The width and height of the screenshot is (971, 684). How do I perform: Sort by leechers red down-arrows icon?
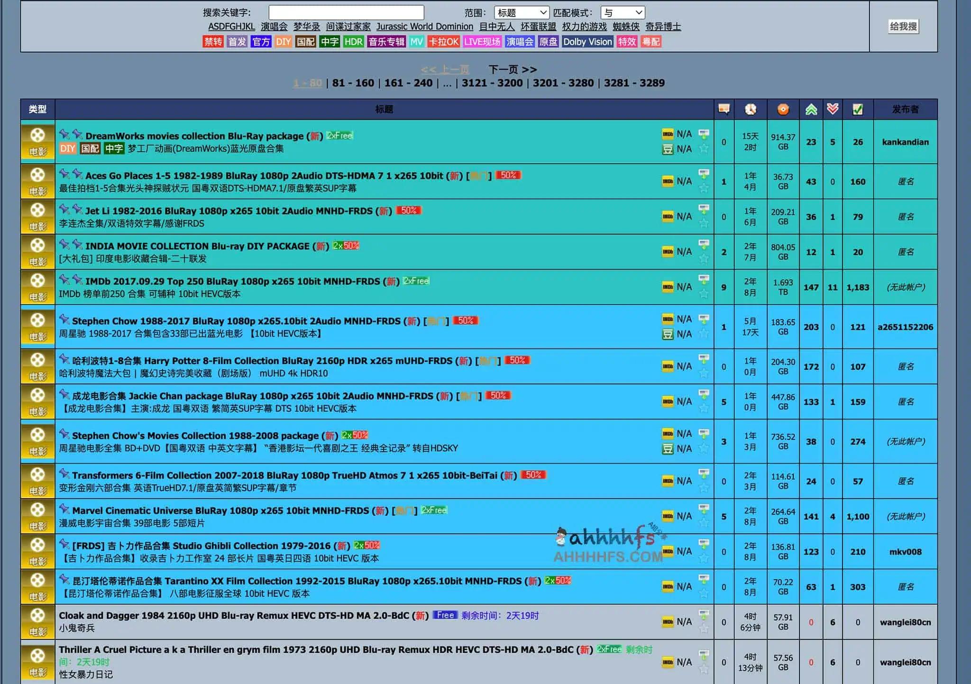coord(832,109)
